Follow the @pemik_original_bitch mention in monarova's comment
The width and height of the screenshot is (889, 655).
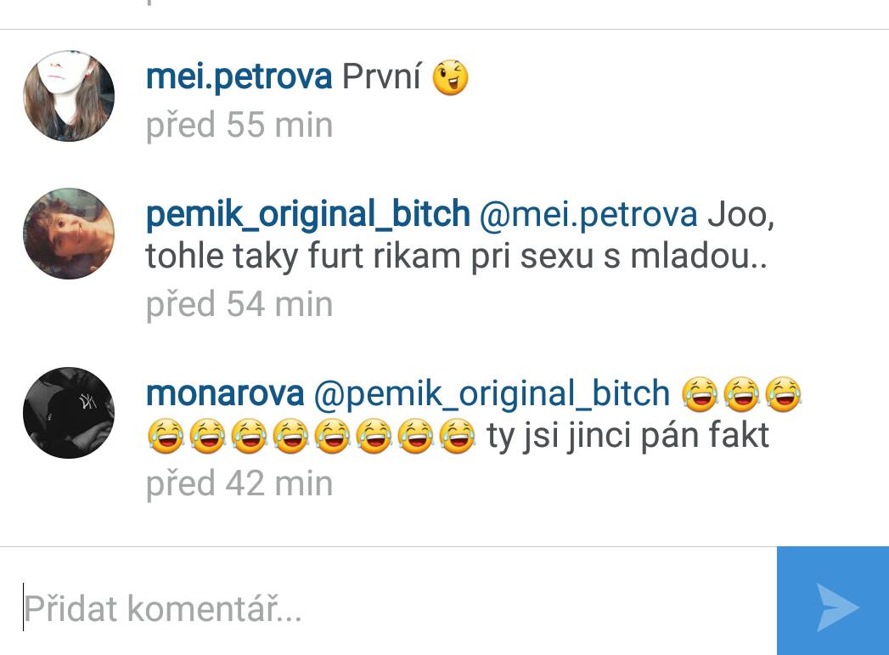click(492, 393)
